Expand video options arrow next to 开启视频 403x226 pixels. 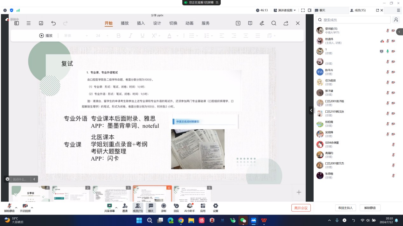coord(32,208)
